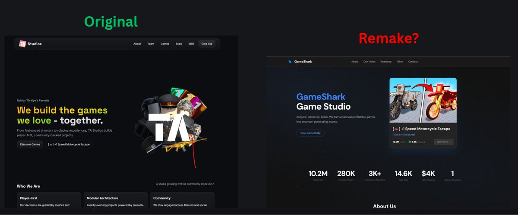Click the game card title +1 Speed Motorcycle Escape

[x=421, y=129]
